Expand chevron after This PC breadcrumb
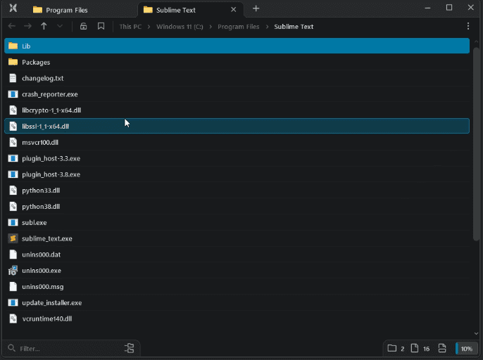The width and height of the screenshot is (483, 360). point(149,27)
